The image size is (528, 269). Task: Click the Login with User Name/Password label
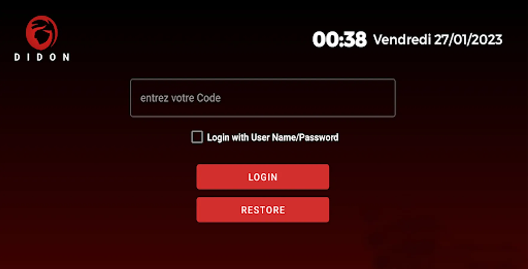[x=273, y=137]
